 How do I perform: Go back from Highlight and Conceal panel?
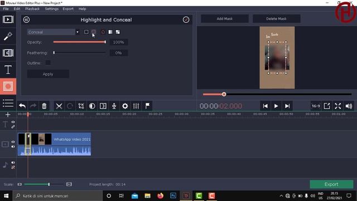[26, 20]
